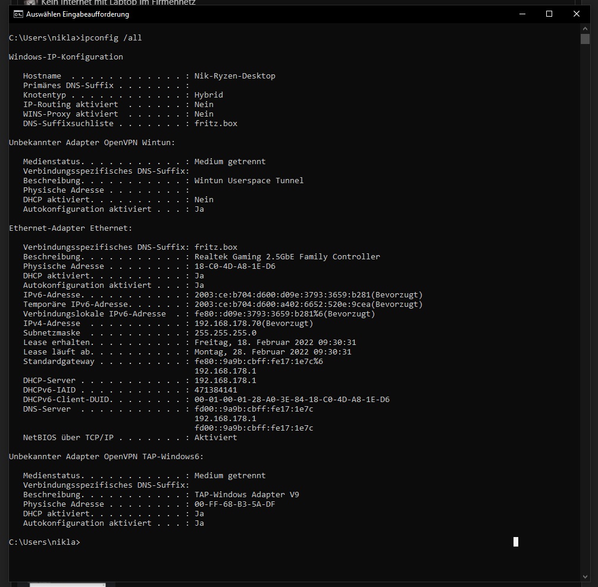The image size is (598, 587).
Task: Maximize the Eingabeaufforderung window
Action: pos(549,14)
